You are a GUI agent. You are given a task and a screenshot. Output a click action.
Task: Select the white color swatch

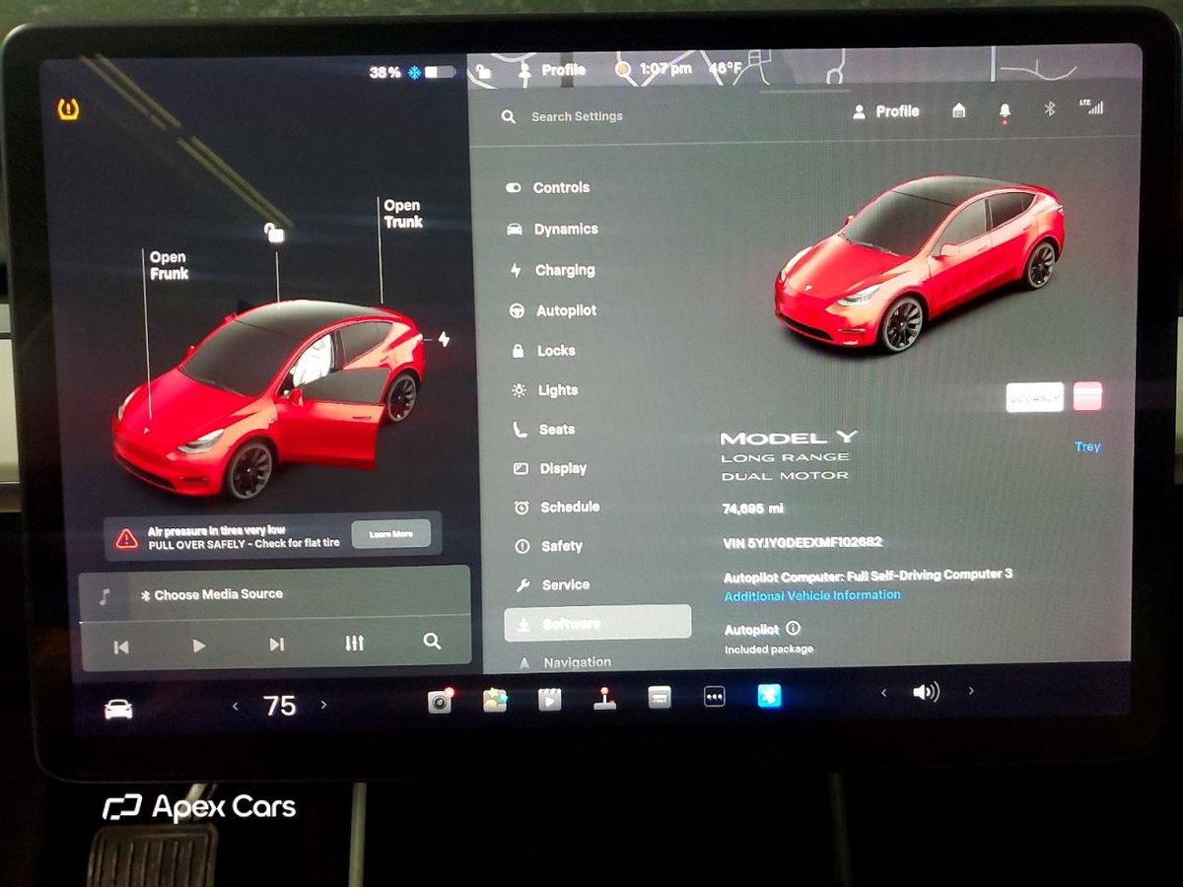1034,396
